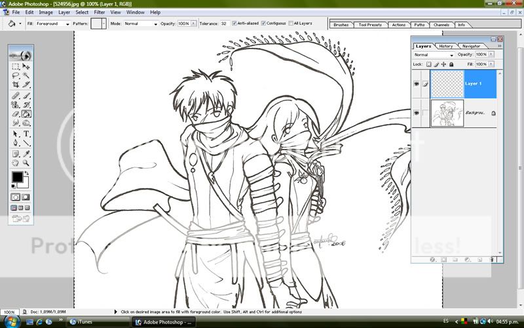
Task: Select the Rectangular Marquee tool
Action: click(16, 67)
